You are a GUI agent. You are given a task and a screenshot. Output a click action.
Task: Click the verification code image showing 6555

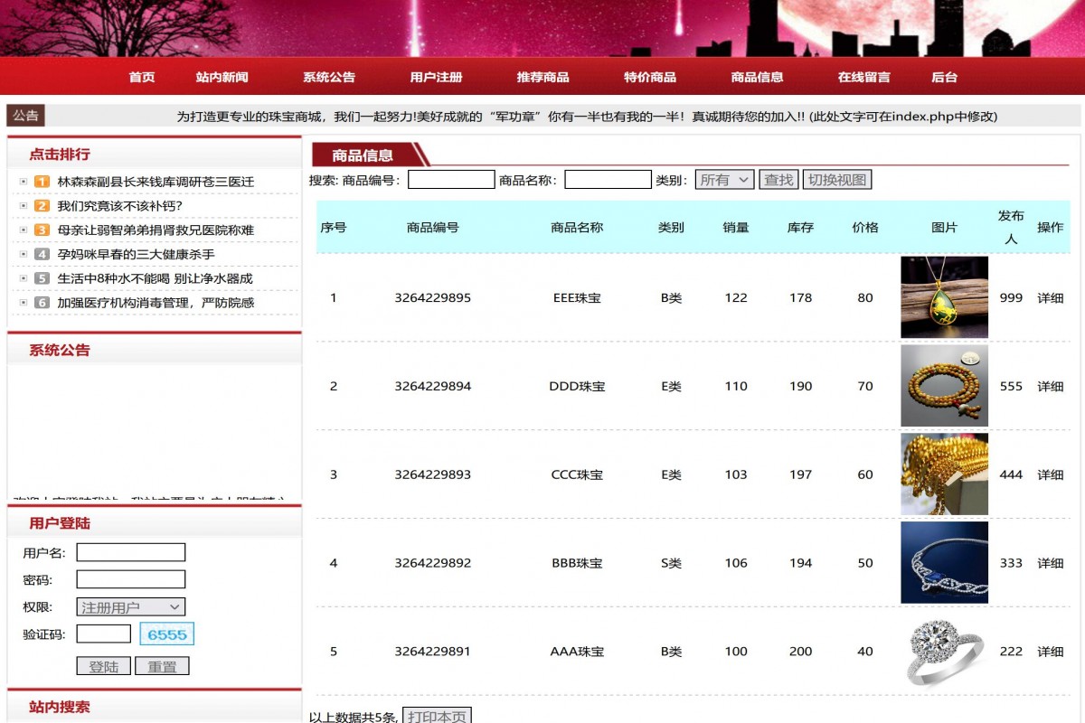[x=166, y=634]
